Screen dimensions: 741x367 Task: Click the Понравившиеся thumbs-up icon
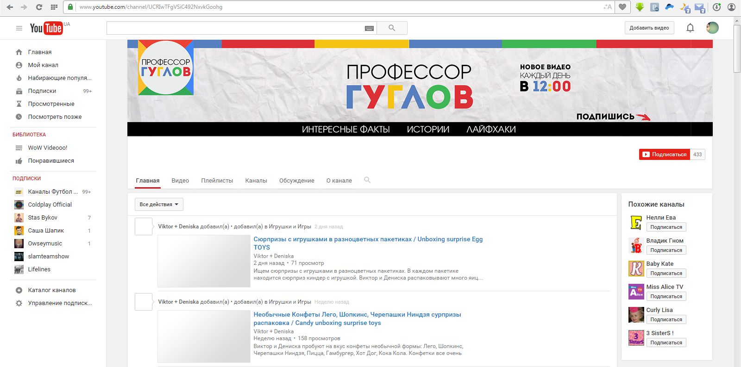tap(19, 161)
